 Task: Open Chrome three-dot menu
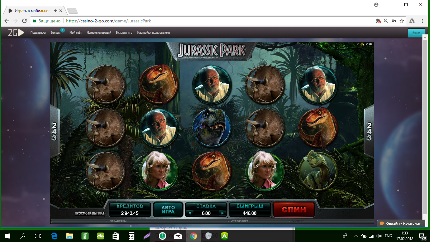[x=422, y=21]
